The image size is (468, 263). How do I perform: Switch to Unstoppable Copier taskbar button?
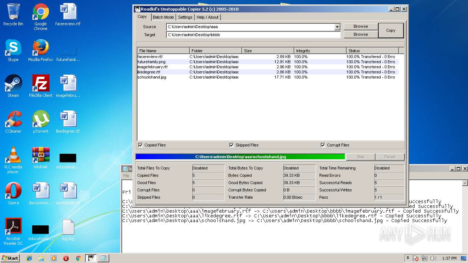91,258
